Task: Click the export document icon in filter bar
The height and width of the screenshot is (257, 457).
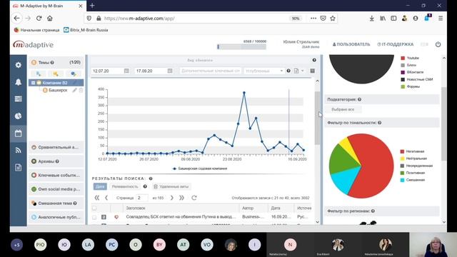Action: (296, 71)
